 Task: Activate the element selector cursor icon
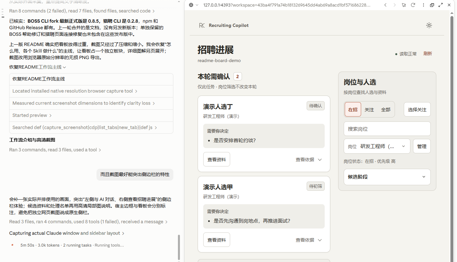tap(404, 5)
